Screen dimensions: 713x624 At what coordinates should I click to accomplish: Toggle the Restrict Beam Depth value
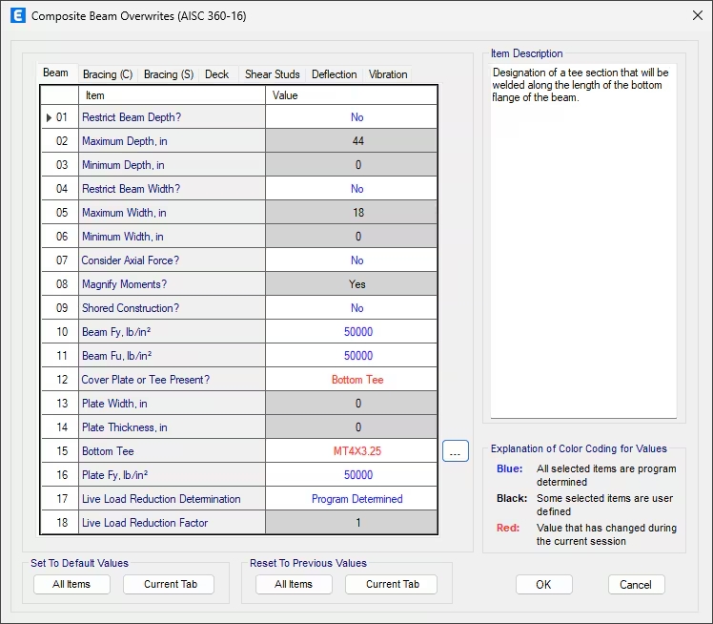coord(356,117)
